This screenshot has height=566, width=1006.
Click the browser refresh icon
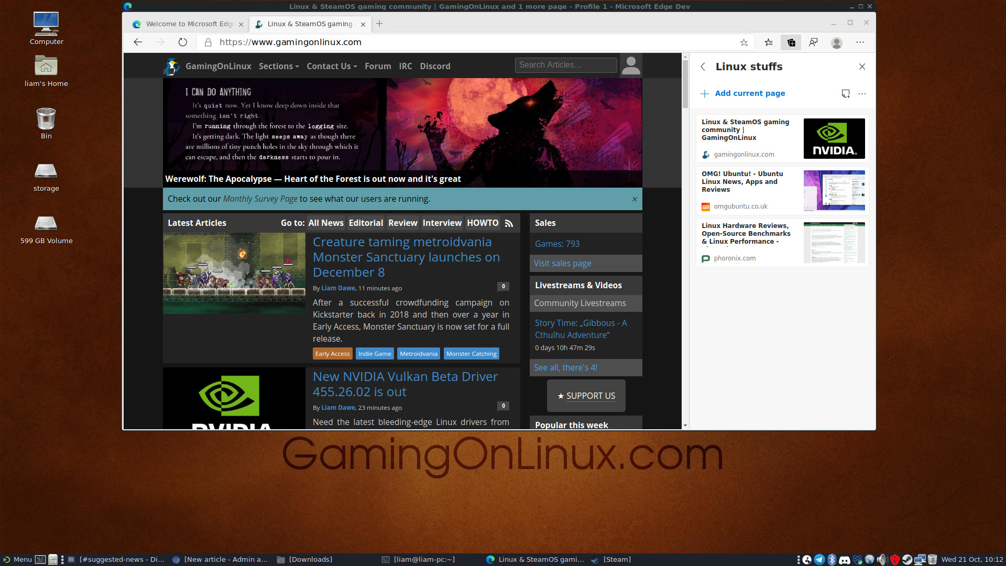click(x=183, y=42)
